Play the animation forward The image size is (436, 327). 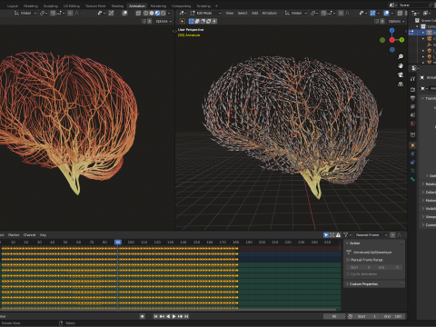click(174, 316)
